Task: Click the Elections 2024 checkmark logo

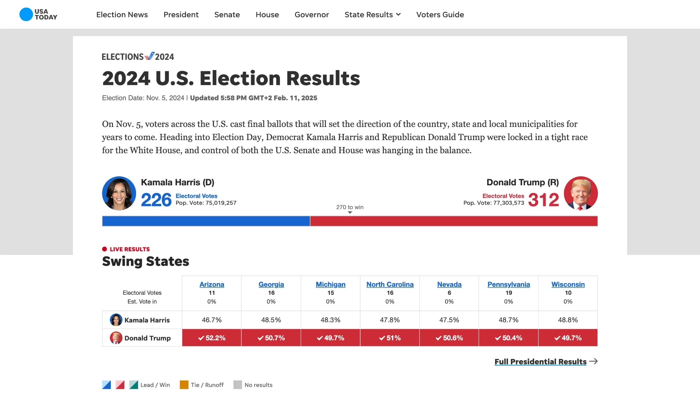Action: tap(150, 55)
